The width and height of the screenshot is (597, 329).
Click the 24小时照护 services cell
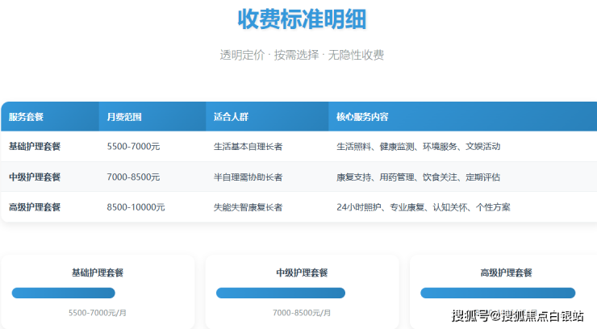[x=423, y=207]
